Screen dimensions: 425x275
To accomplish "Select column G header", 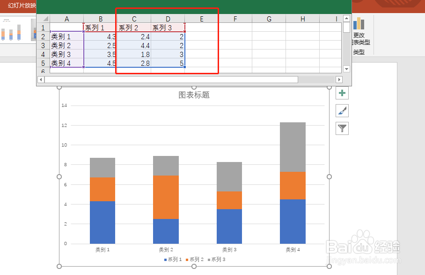I will pos(269,19).
